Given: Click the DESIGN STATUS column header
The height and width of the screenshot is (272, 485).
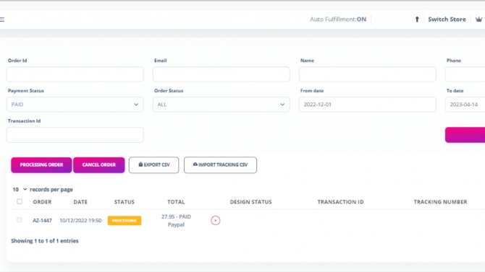Looking at the screenshot, I should 251,202.
